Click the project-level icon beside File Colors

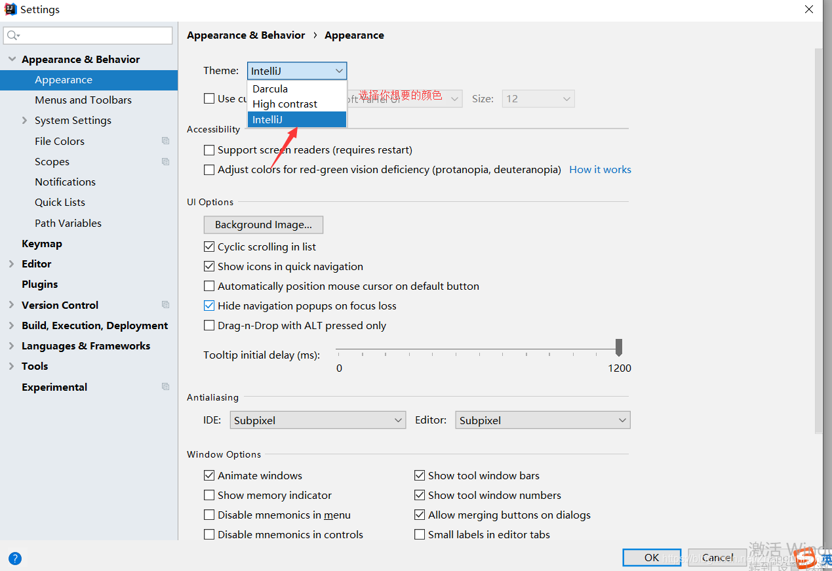[x=165, y=141]
